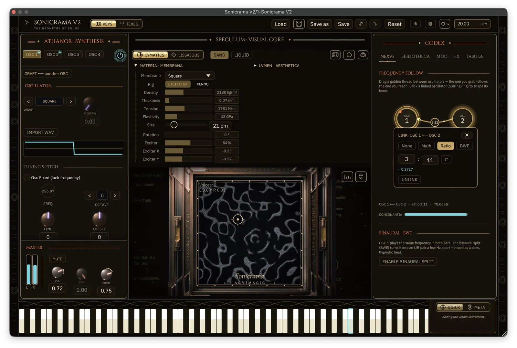Select previous waveform with left arrow
Screen dimensions: 517x348
pyautogui.click(x=28, y=101)
